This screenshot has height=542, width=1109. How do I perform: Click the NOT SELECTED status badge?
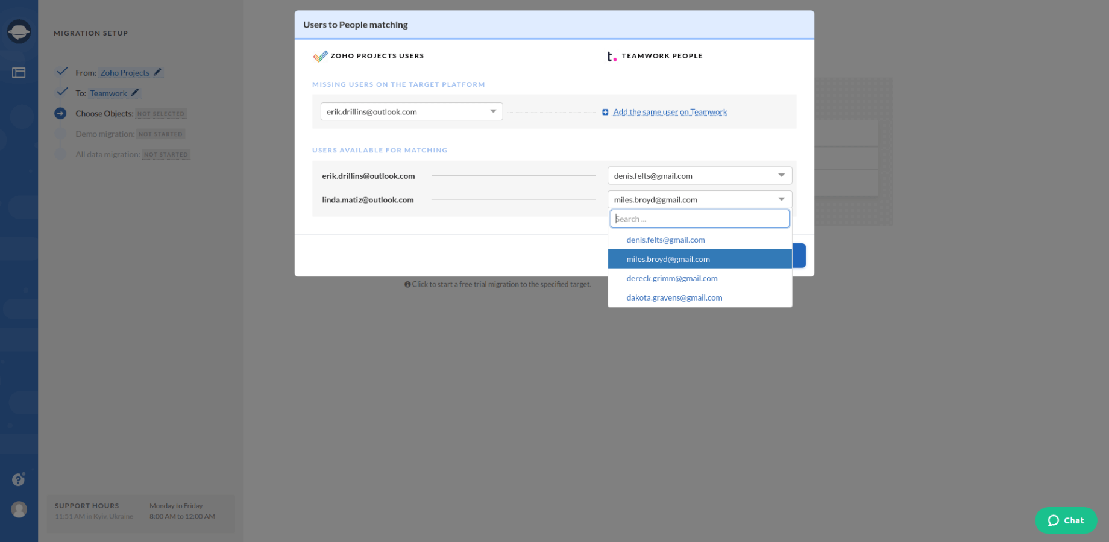[x=161, y=114]
